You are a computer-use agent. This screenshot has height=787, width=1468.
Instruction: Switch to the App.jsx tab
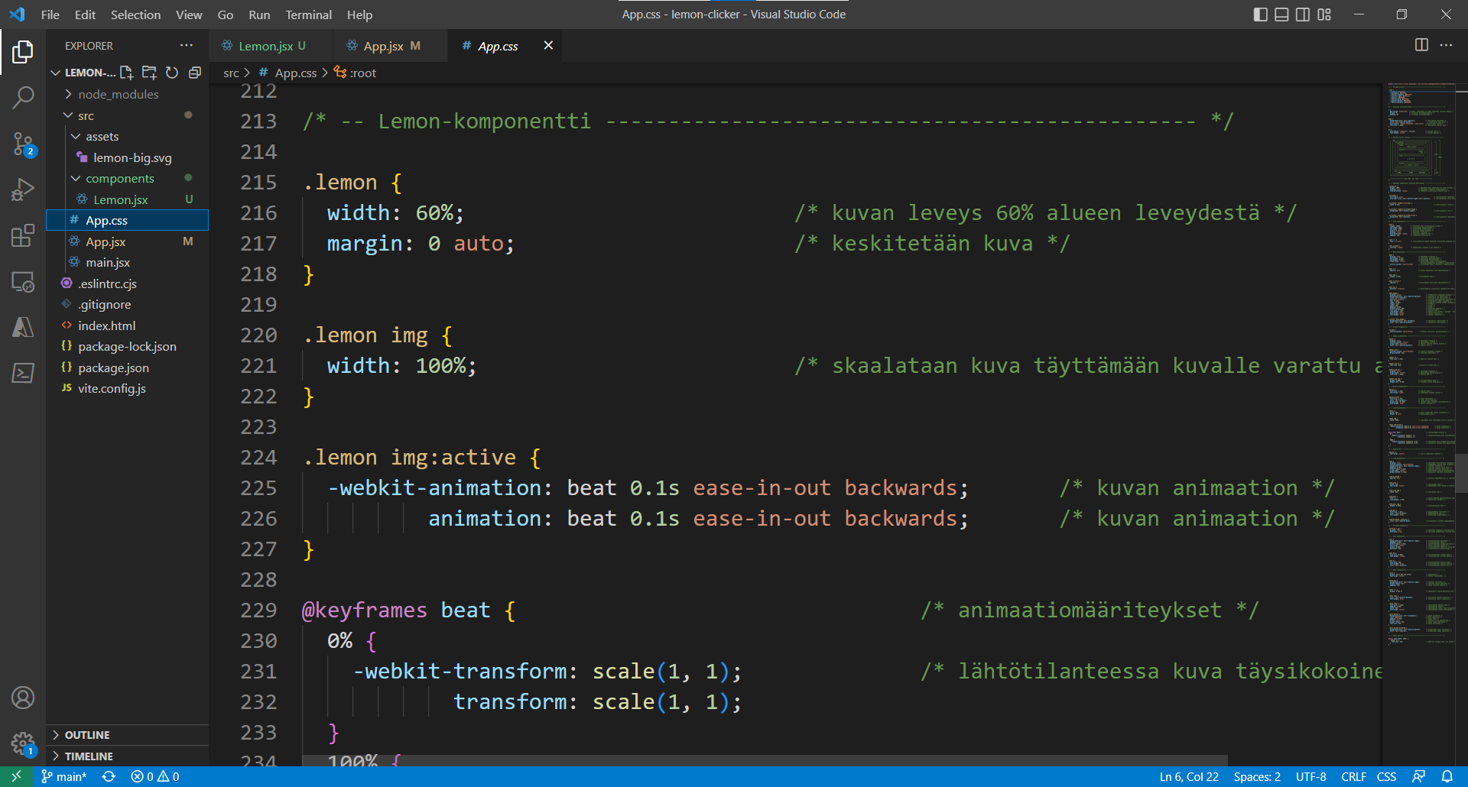click(x=390, y=46)
